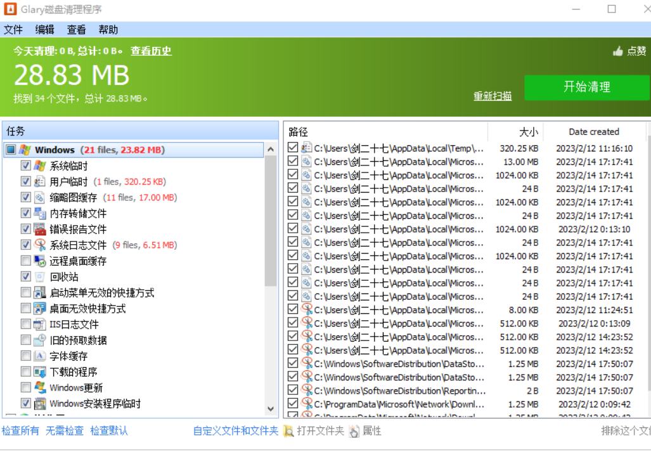The height and width of the screenshot is (452, 651).
Task: Click the thumbs-up 点赞 icon
Action: click(618, 51)
